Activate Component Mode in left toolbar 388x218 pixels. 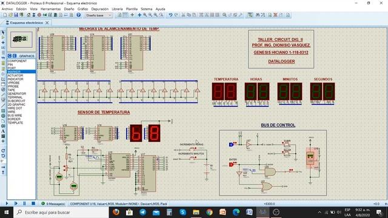pos(3,38)
